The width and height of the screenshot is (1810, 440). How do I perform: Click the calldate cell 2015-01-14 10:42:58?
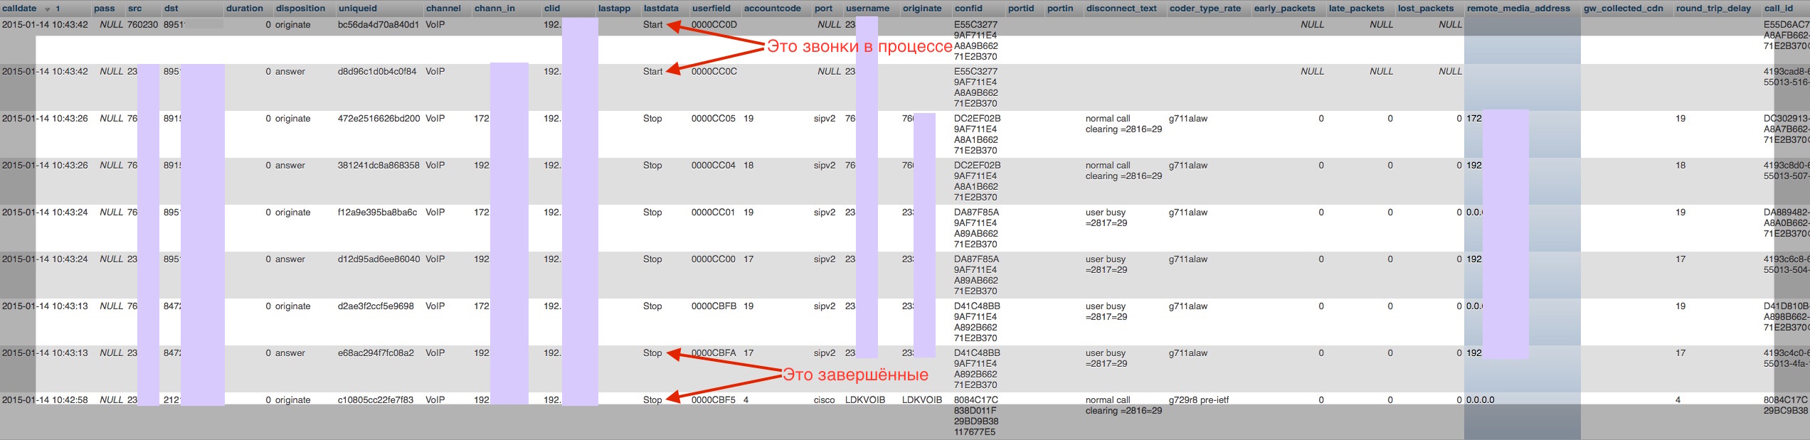[x=45, y=400]
